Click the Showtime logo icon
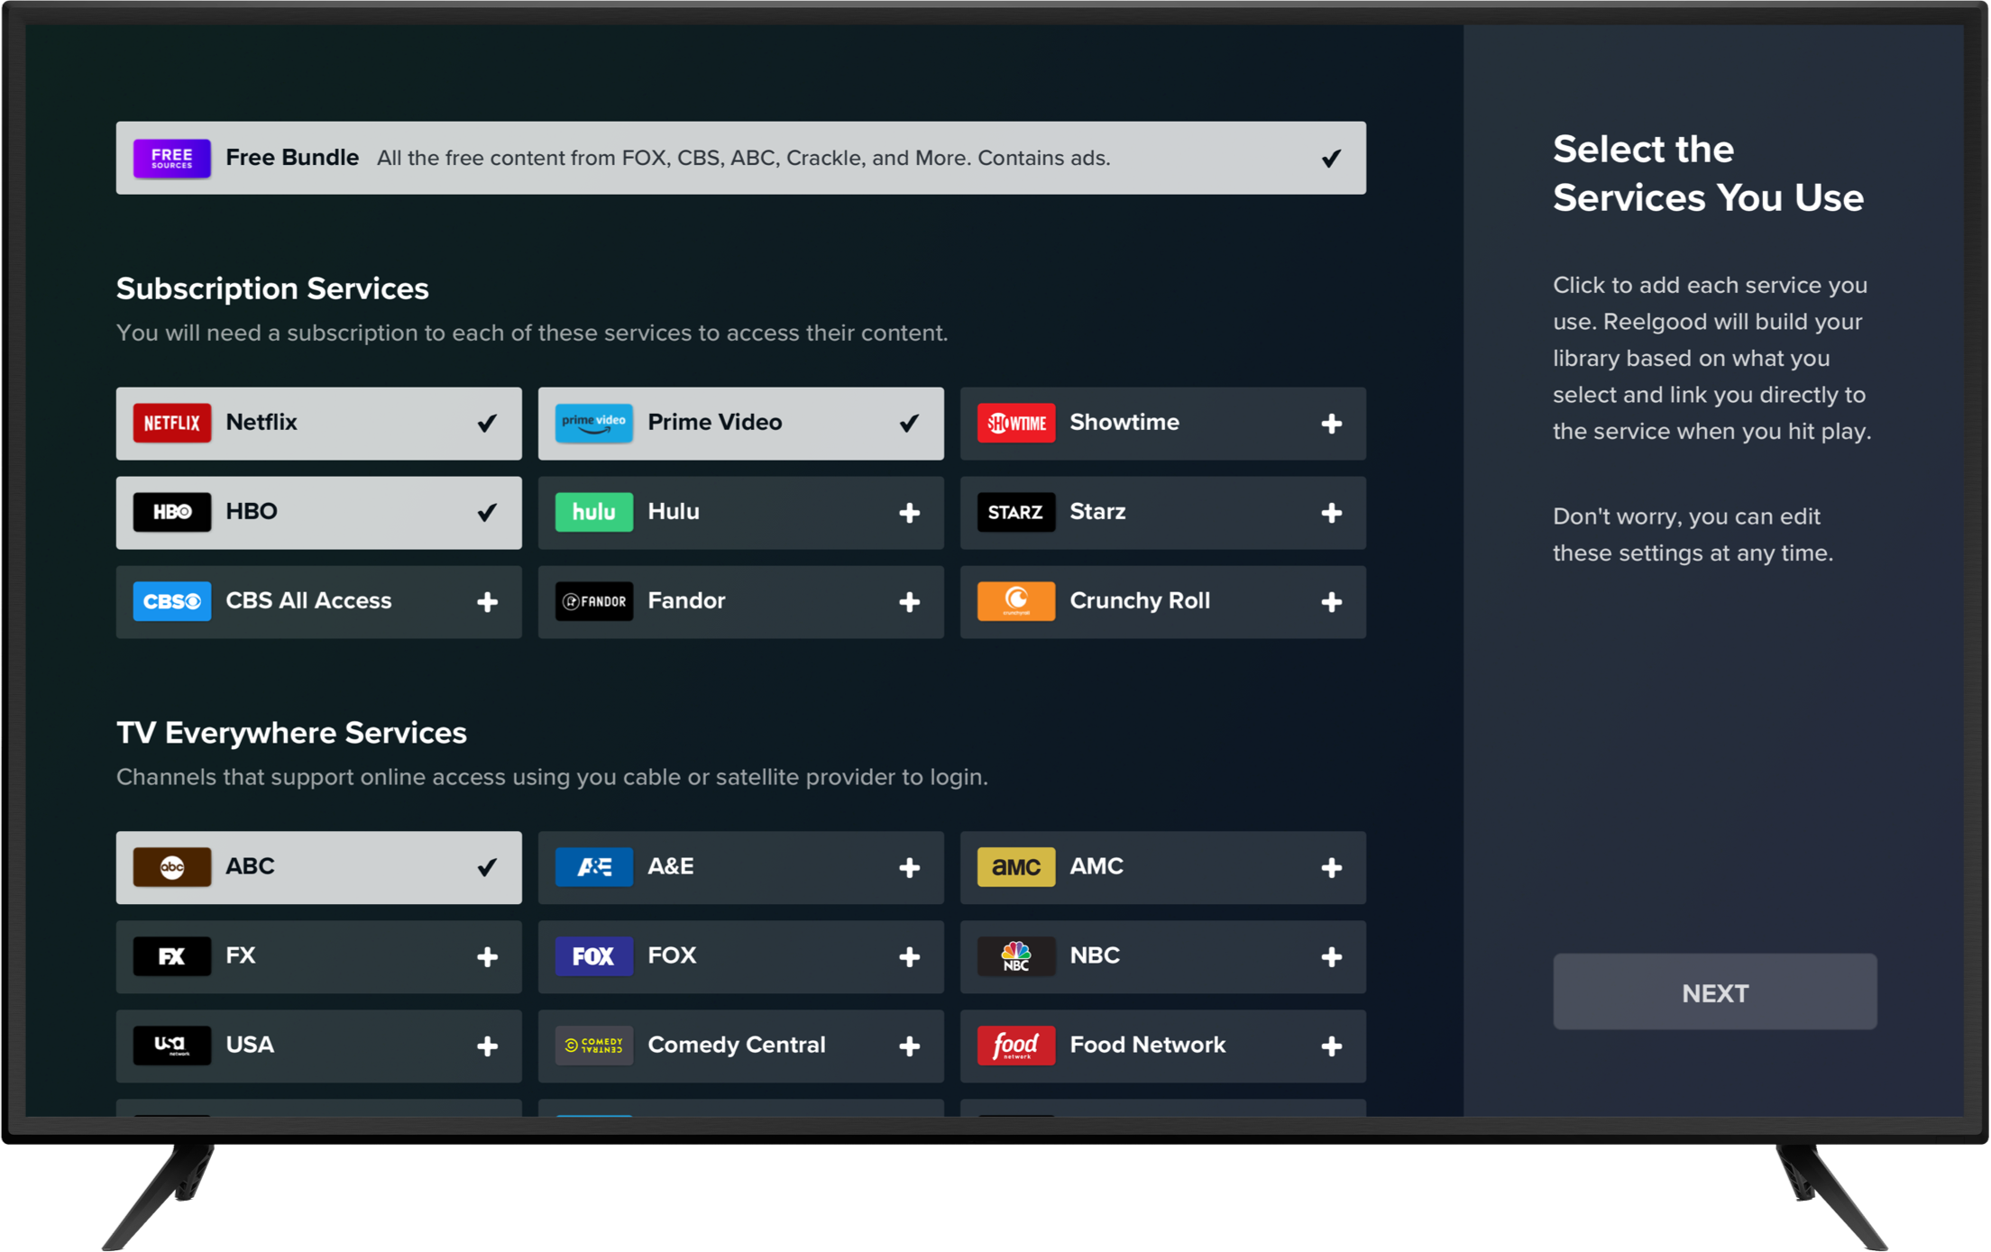The width and height of the screenshot is (1991, 1252). click(x=1015, y=423)
